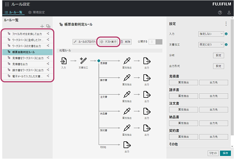Screen dimensions: 234x159
Task: Click share icon for ワークスペースに登録したファ
Action: coord(48,40)
